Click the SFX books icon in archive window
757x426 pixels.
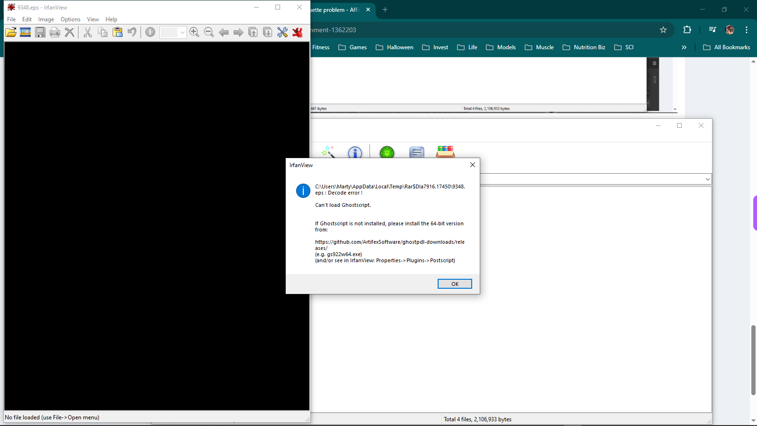coord(445,151)
